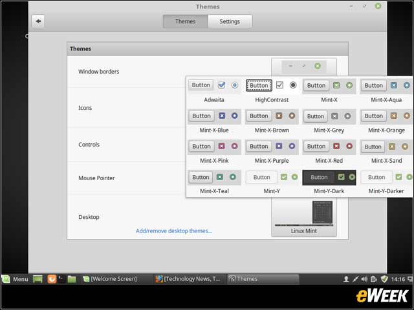This screenshot has width=414, height=310.
Task: Go back using the arrow button
Action: tap(38, 21)
